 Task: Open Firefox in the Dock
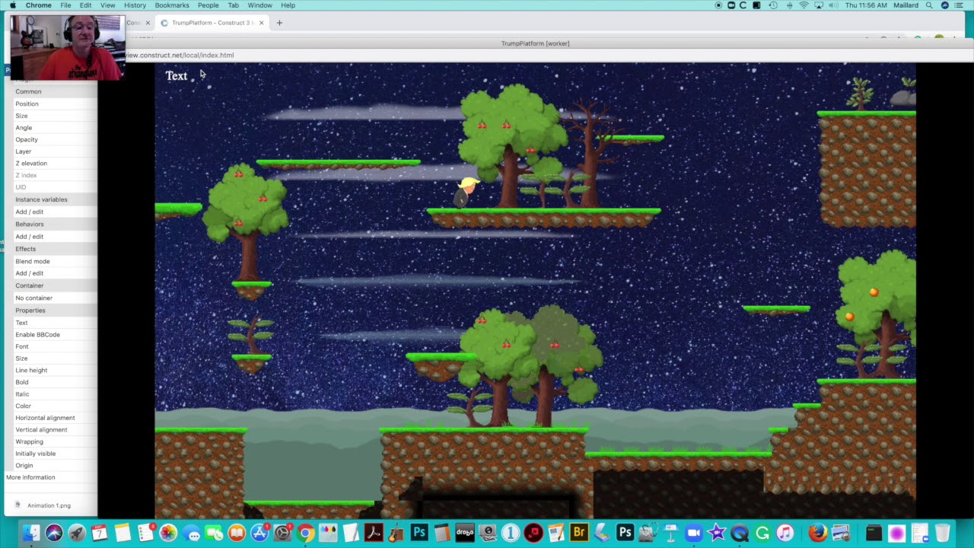click(817, 533)
